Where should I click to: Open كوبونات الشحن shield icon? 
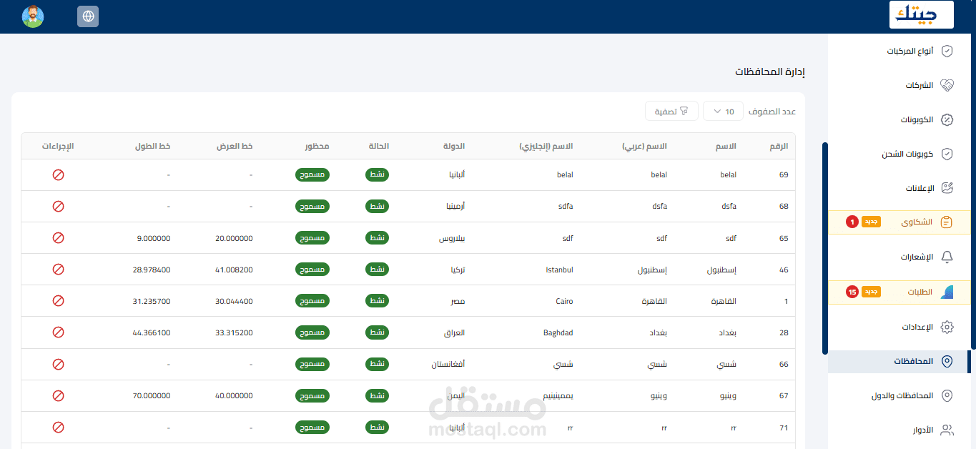point(947,154)
